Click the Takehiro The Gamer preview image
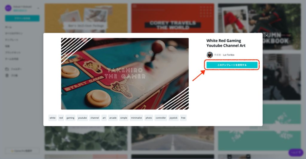Screen dimensions: 306x159 point(125,74)
